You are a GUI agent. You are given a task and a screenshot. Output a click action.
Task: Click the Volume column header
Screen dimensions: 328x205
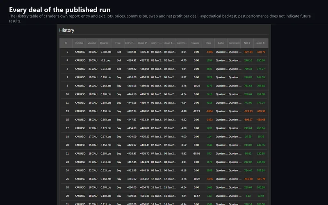92,43
